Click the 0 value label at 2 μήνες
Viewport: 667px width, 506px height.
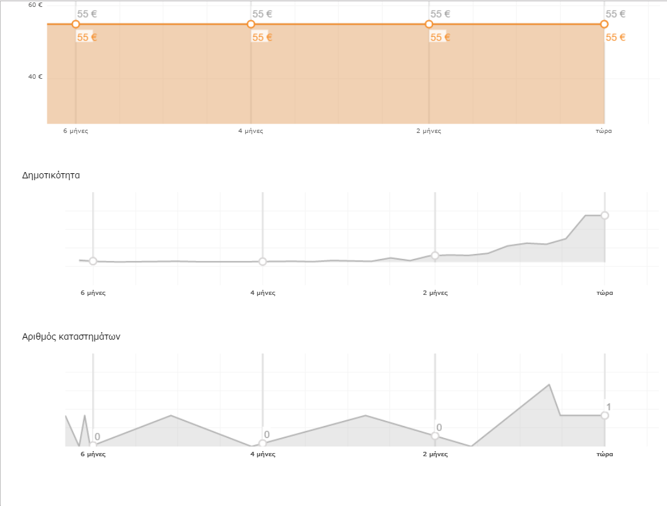click(x=439, y=427)
